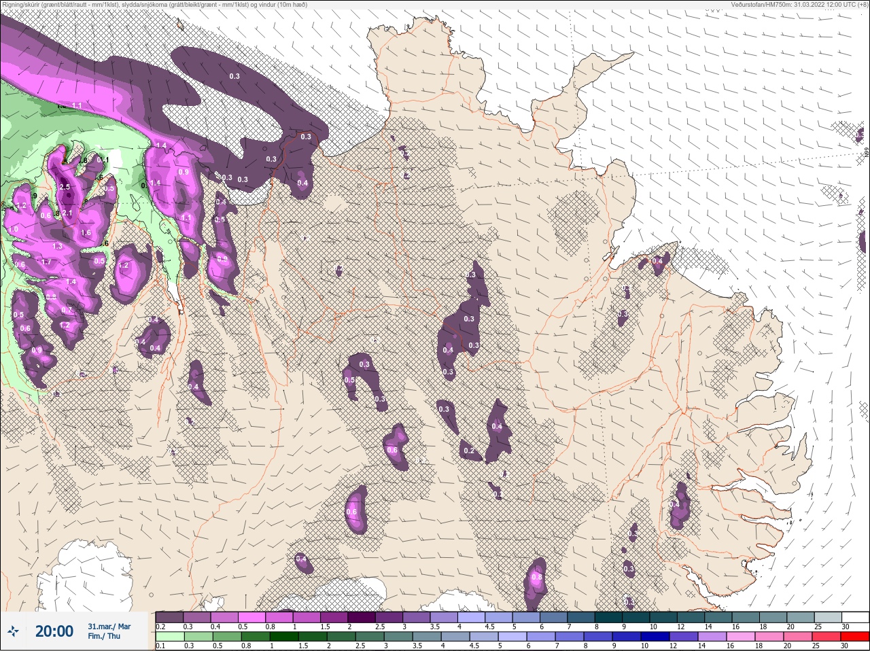The height and width of the screenshot is (651, 870).
Task: Pick the dark teal top-row swatch between 9 and 10
Action: pyautogui.click(x=638, y=617)
